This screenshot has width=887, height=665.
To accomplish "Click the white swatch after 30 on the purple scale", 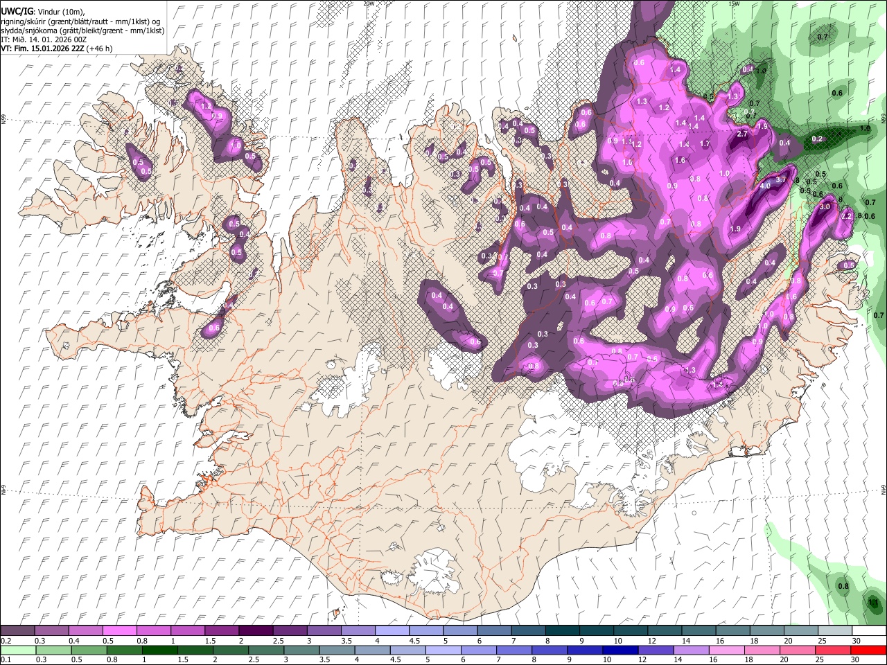I will (x=868, y=631).
